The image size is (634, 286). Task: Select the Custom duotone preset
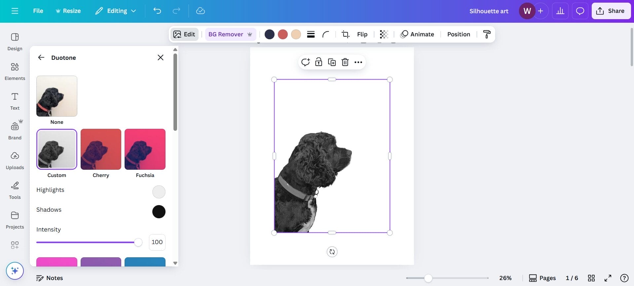[57, 149]
